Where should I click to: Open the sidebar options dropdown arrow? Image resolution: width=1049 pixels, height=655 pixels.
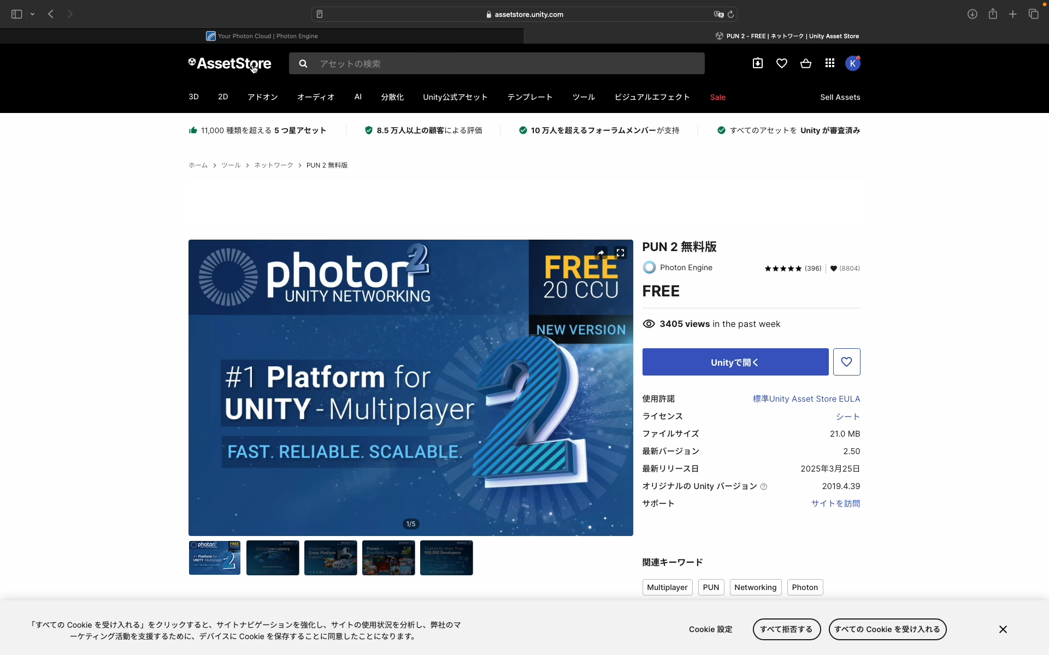point(33,14)
